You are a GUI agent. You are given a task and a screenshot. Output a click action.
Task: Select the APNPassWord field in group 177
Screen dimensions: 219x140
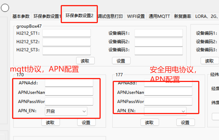point(168,101)
